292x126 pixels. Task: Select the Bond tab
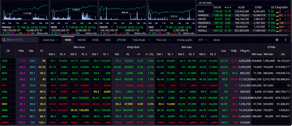tap(216, 40)
